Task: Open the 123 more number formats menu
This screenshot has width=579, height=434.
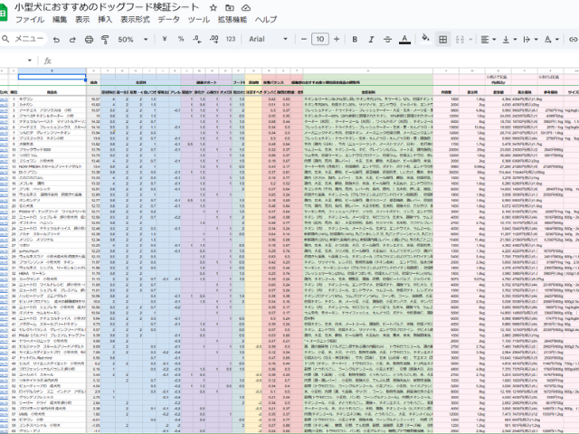Action: click(x=231, y=39)
